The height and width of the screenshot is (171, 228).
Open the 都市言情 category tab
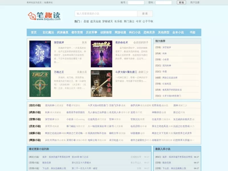coord(77,32)
